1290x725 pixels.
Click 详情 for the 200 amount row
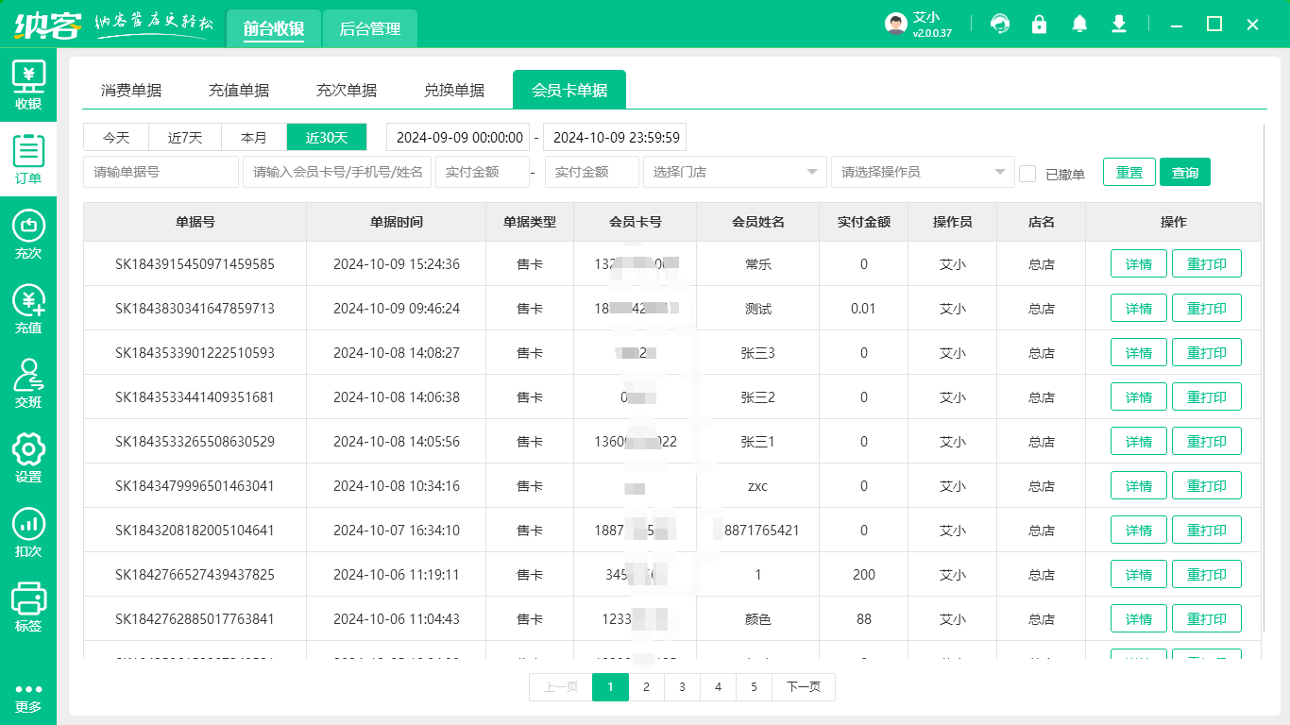1139,575
